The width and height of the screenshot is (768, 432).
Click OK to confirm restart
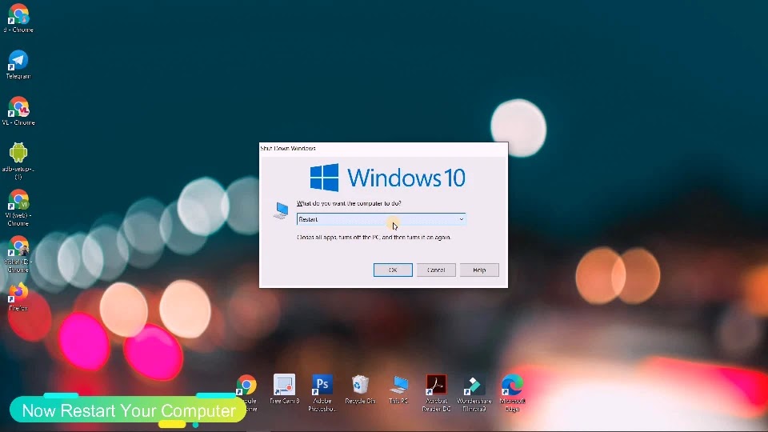click(x=393, y=270)
